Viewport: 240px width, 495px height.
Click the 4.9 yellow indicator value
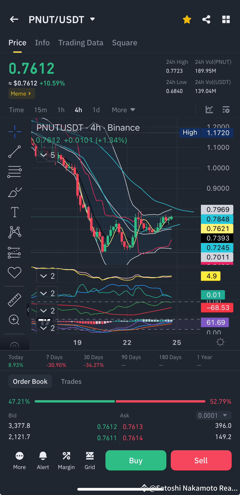211,276
